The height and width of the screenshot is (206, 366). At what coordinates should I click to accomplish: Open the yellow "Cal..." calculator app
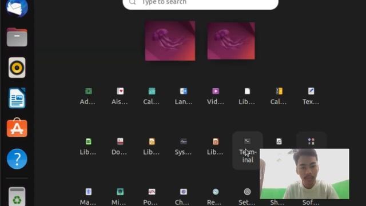279,96
